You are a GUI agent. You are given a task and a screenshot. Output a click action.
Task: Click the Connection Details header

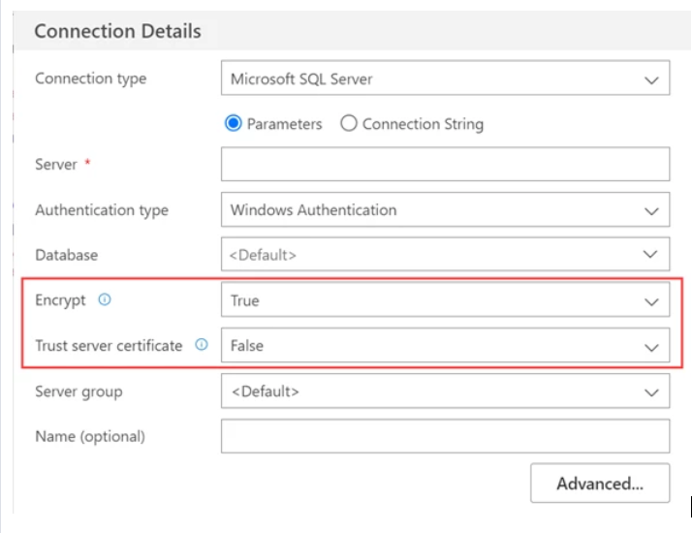[117, 31]
